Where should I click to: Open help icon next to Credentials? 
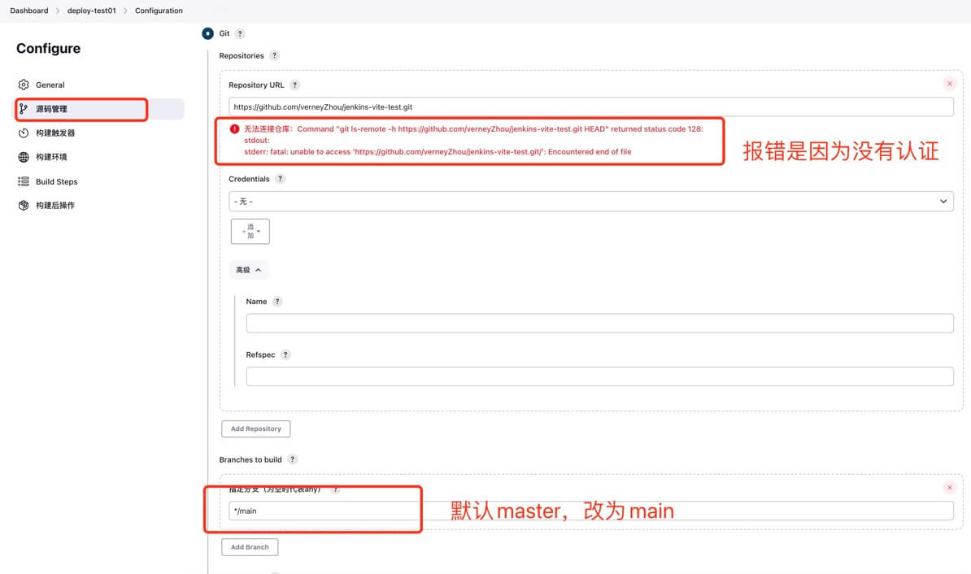pos(280,179)
